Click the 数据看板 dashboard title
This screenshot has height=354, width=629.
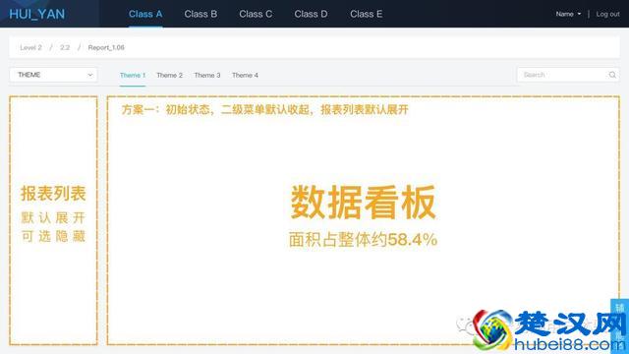click(x=363, y=202)
